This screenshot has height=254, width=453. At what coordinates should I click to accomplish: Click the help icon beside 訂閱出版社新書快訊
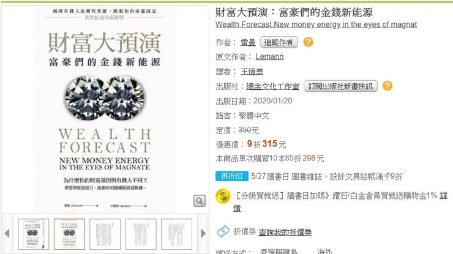coord(387,86)
